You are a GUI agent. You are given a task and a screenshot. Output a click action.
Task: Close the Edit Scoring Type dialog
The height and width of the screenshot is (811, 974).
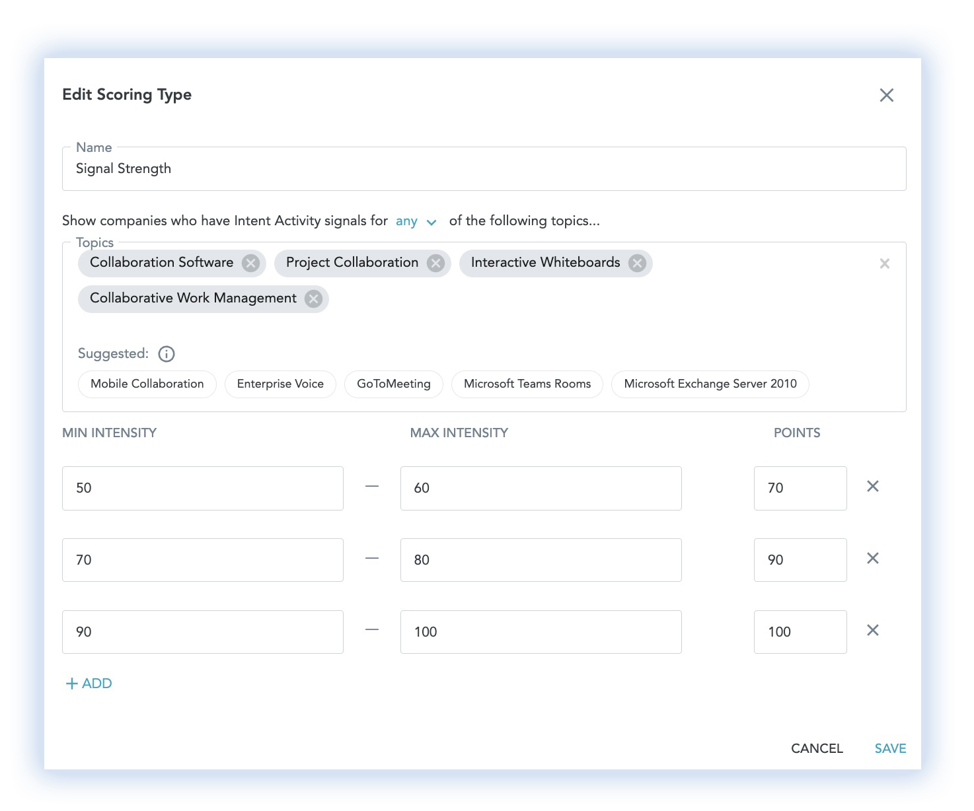(886, 95)
